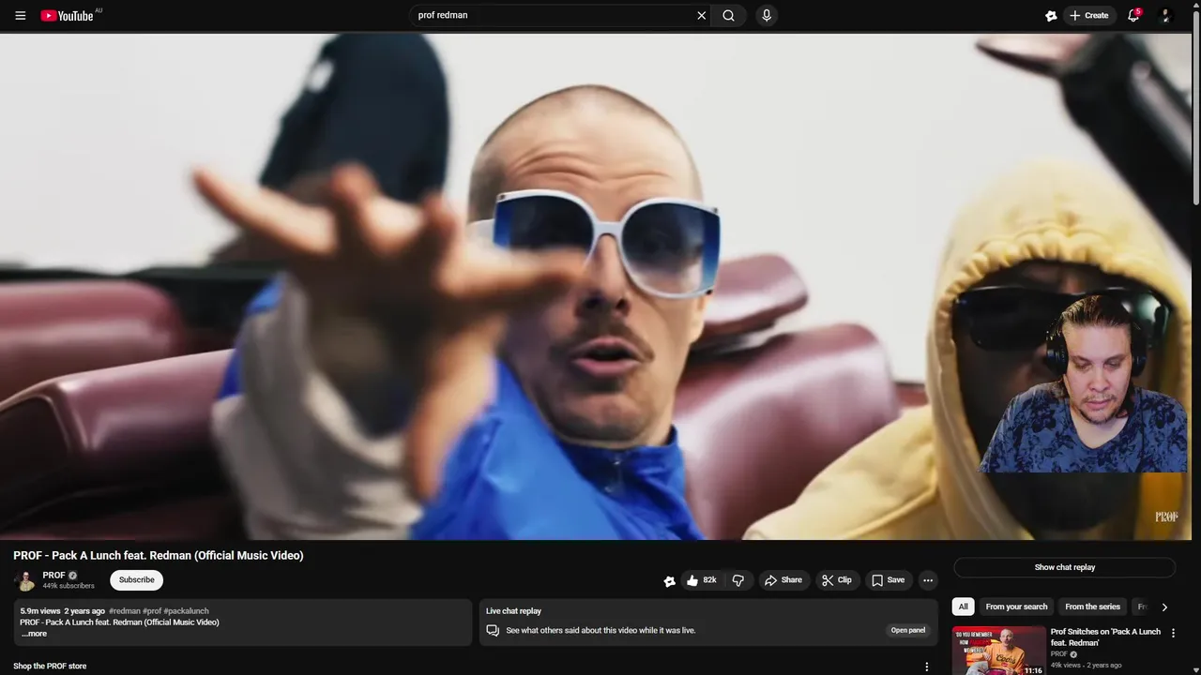This screenshot has width=1201, height=675.
Task: Click '5.9m views 2 years ago' text
Action: pos(63,611)
